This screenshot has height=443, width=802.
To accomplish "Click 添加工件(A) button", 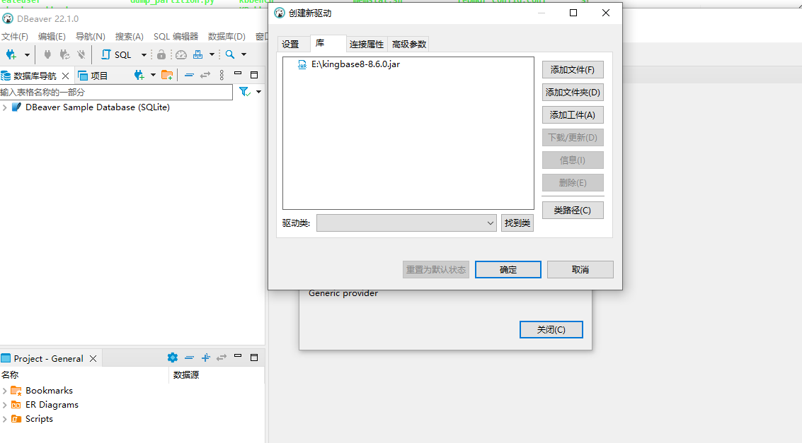I will pyautogui.click(x=573, y=115).
